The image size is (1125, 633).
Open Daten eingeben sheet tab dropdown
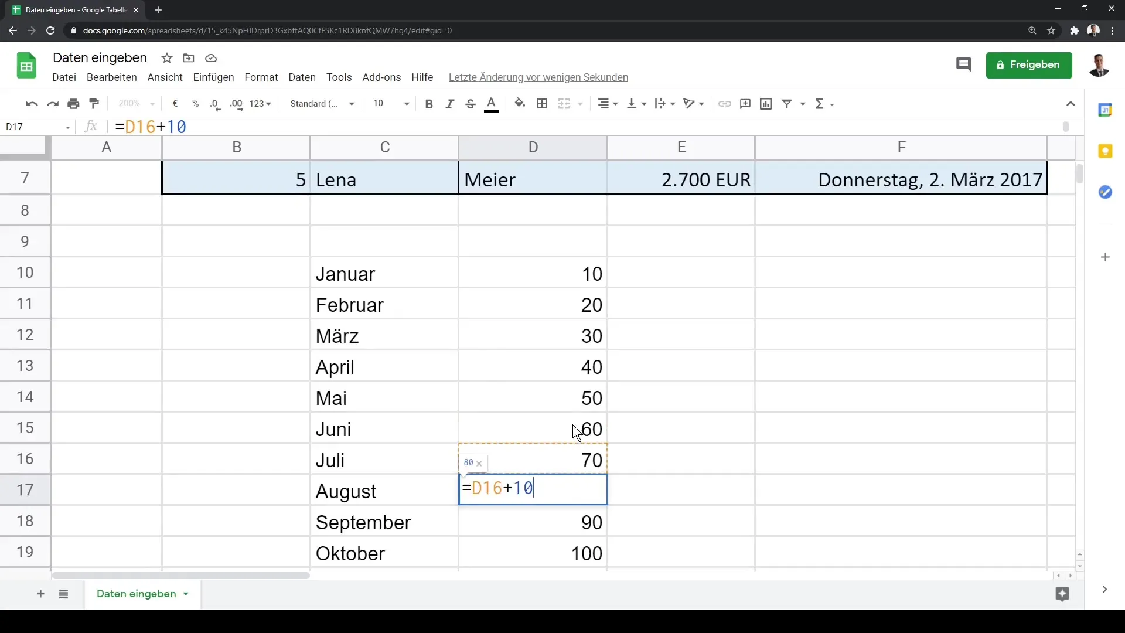click(186, 594)
